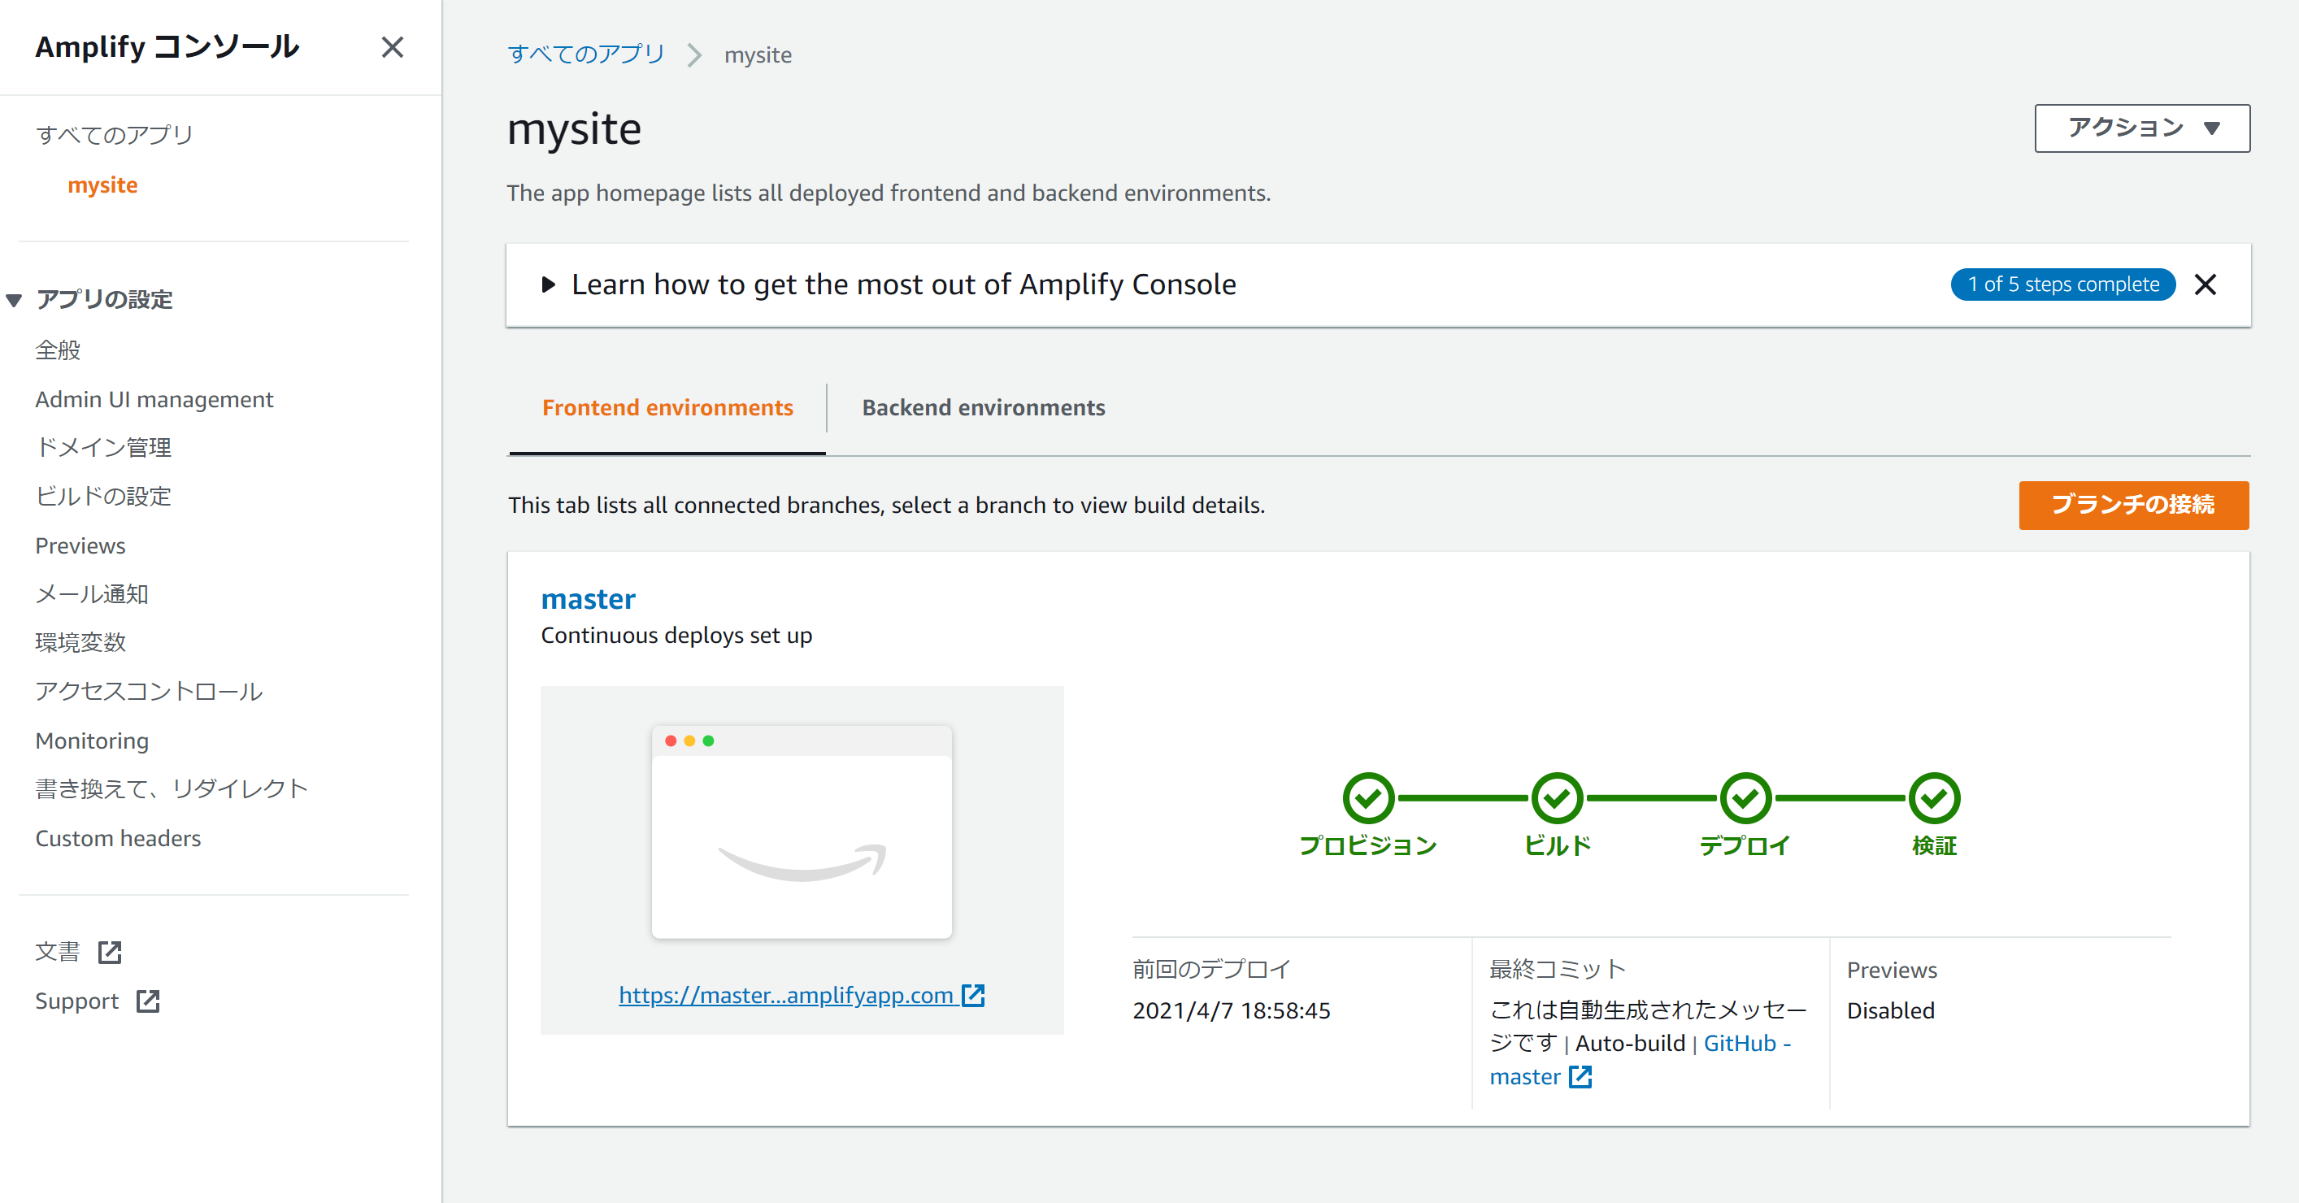Open the master branch link
Viewport: 2299px width, 1203px height.
click(588, 599)
